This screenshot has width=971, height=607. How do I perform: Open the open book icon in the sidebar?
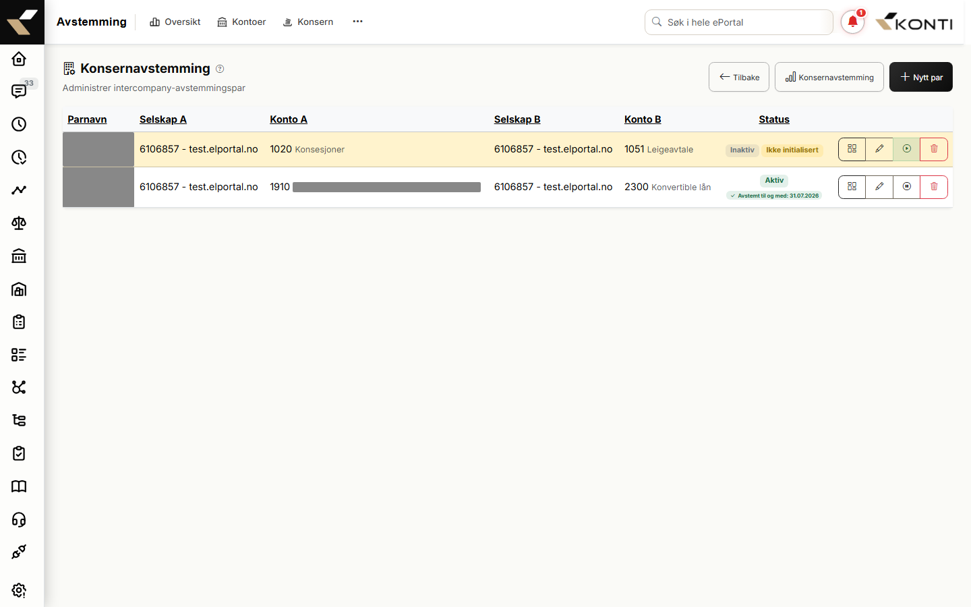click(19, 486)
